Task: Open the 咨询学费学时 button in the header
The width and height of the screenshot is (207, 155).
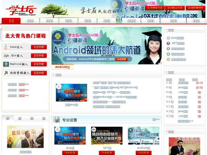Action: [195, 8]
